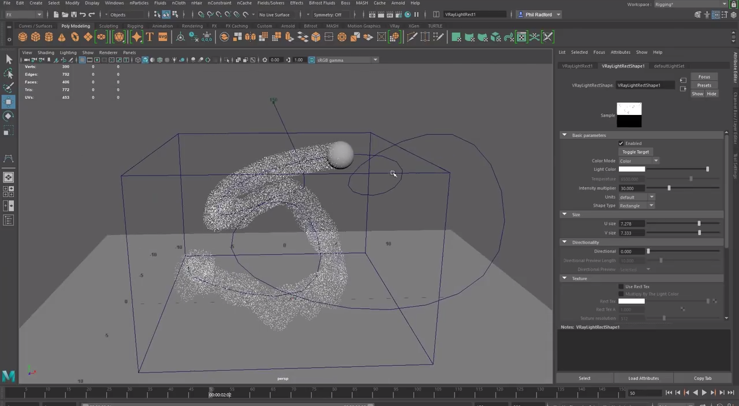The width and height of the screenshot is (739, 406).
Task: Open the Color Mode dropdown
Action: tap(656, 161)
